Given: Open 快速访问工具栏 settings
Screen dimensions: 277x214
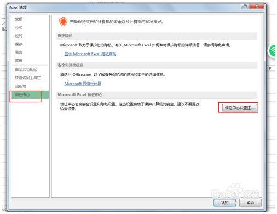Looking at the screenshot, I should coord(28,78).
